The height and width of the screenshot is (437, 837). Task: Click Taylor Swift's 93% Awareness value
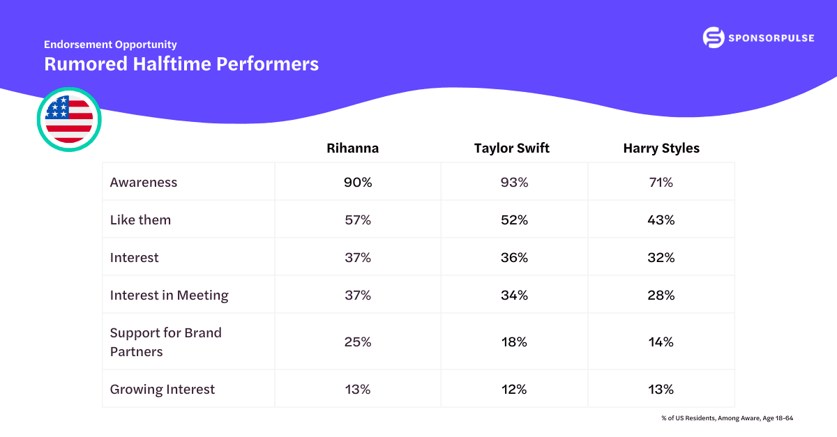(514, 183)
